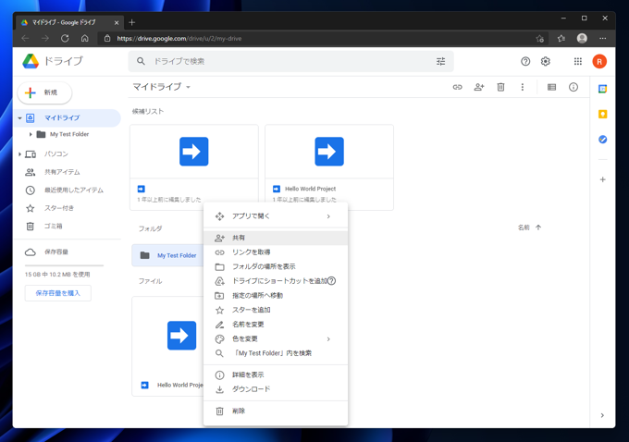
Task: Click add-ons plus icon in side panel
Action: click(602, 179)
